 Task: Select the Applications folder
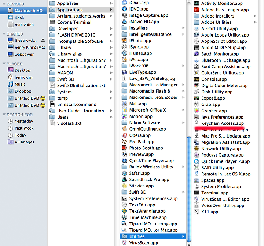(81, 10)
